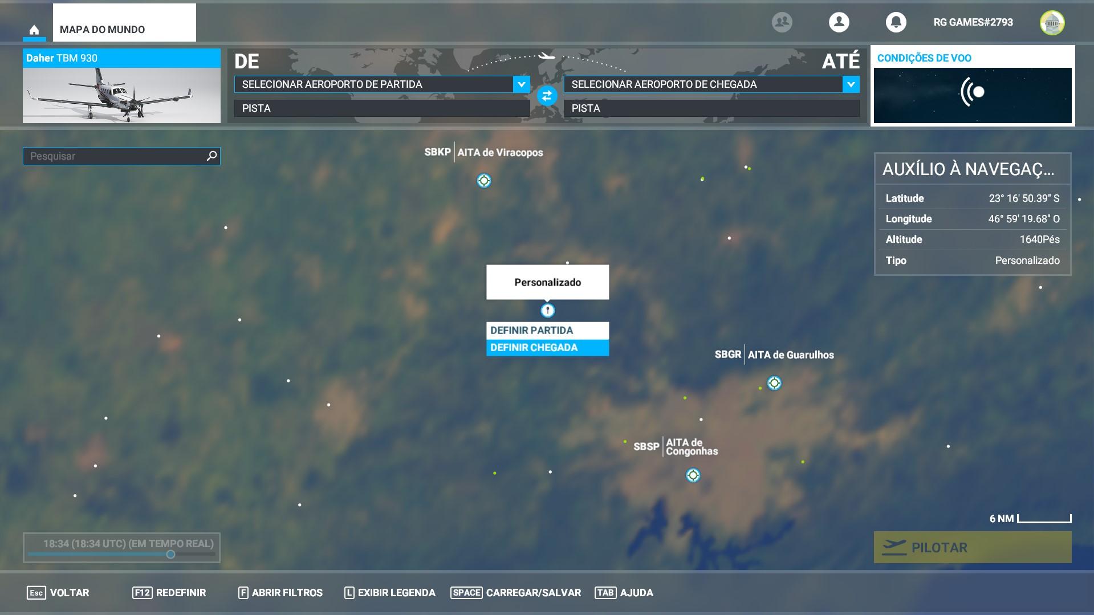Click the custom location map pin
The image size is (1094, 615).
click(x=547, y=310)
